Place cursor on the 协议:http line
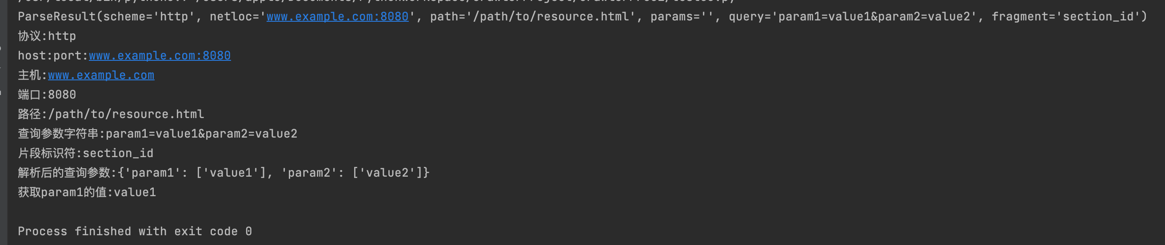The height and width of the screenshot is (245, 1165). click(x=47, y=36)
